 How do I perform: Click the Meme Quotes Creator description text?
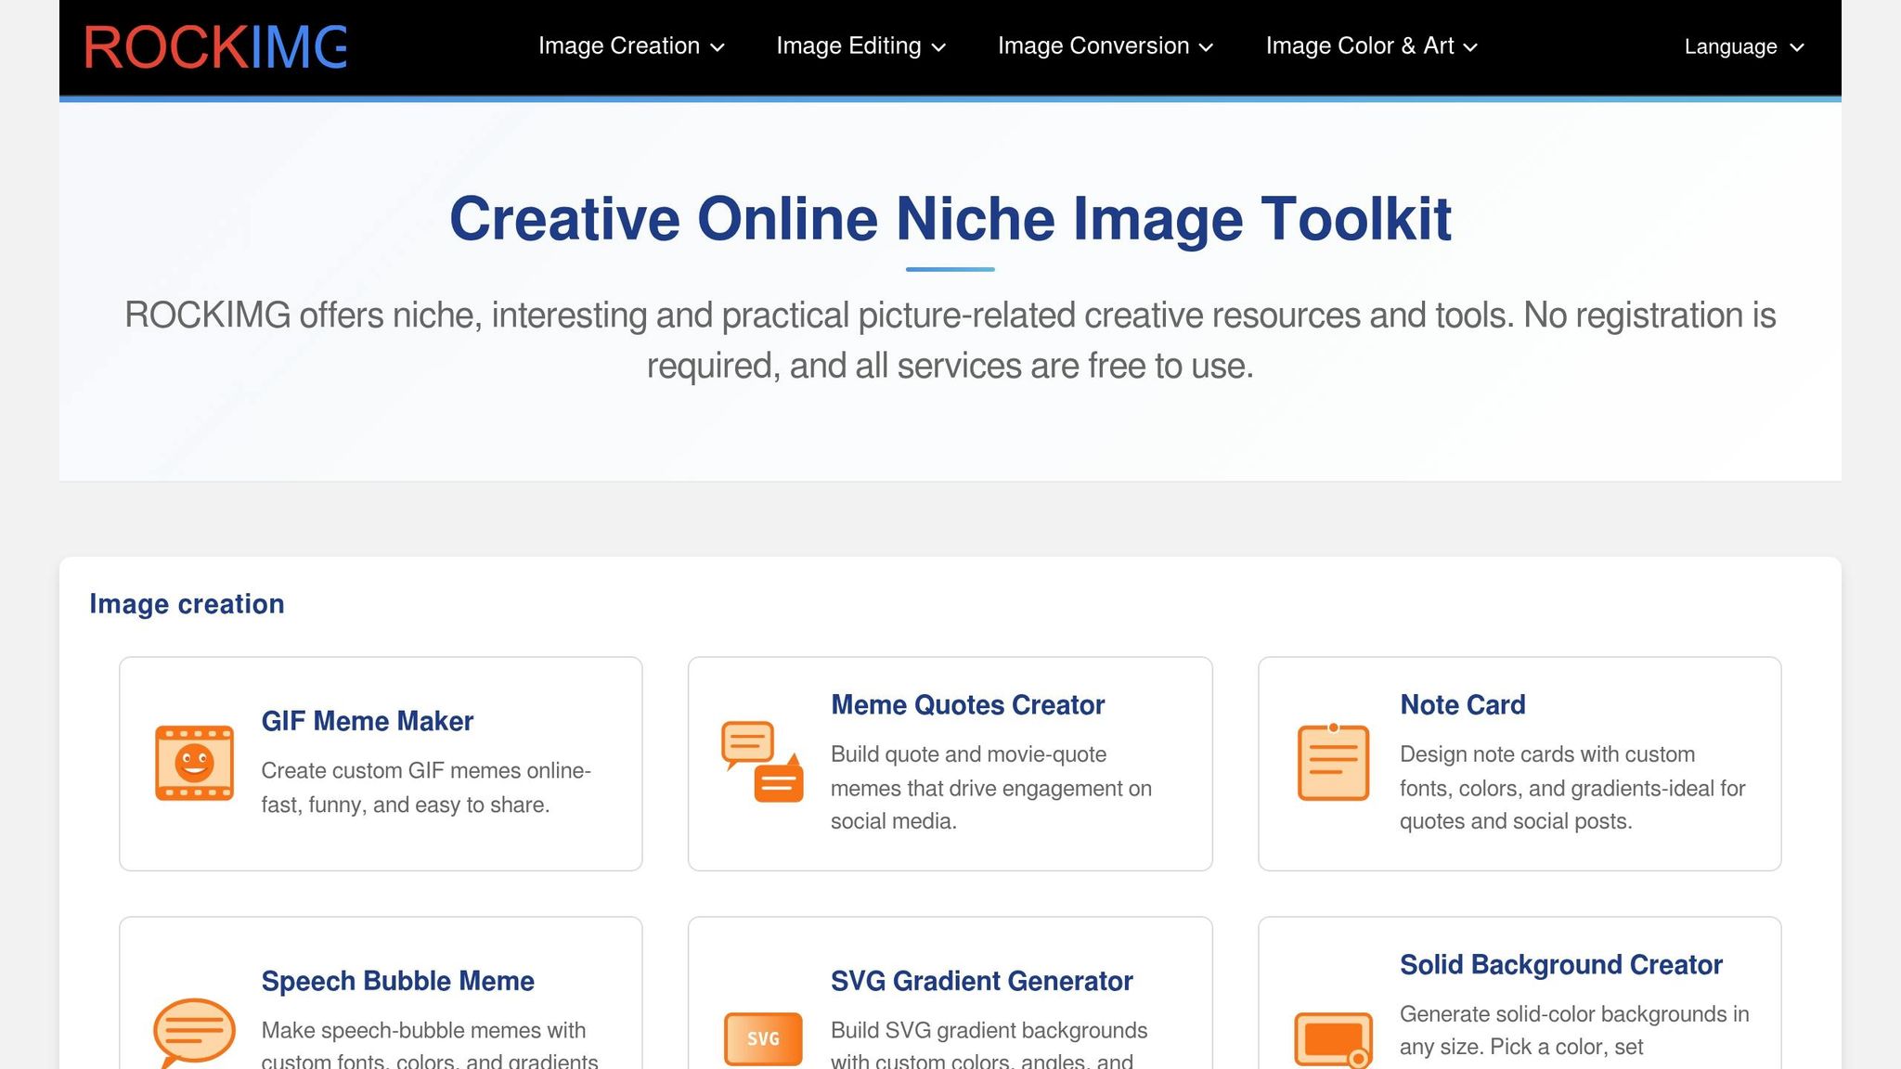991,788
